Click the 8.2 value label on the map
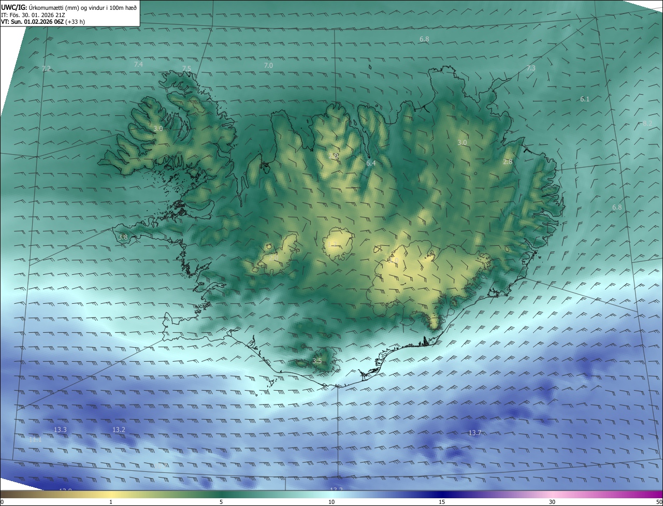This screenshot has width=663, height=506. pos(647,123)
